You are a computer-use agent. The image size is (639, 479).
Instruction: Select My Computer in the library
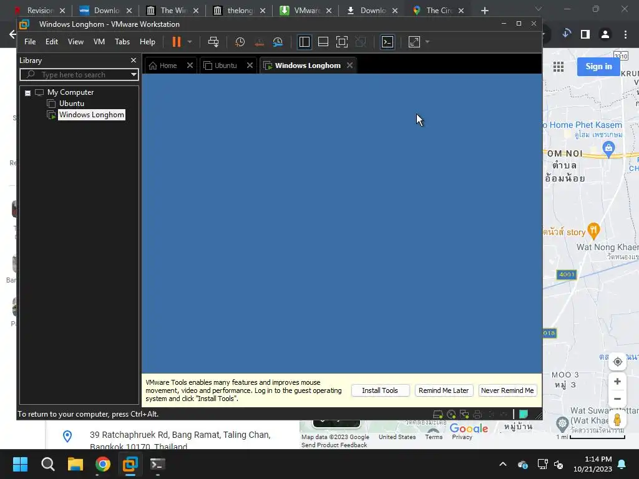[x=71, y=92]
